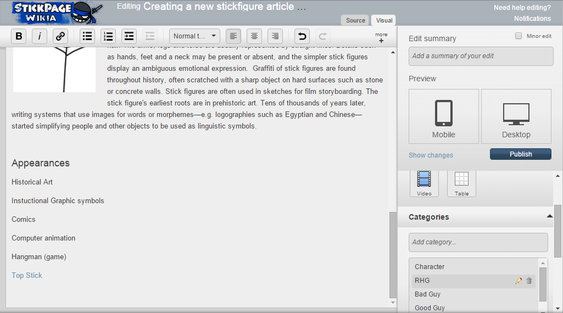Insert a Video
The width and height of the screenshot is (563, 313).
click(424, 183)
